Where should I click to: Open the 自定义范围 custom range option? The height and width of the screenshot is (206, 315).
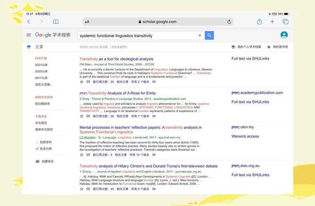43,84
